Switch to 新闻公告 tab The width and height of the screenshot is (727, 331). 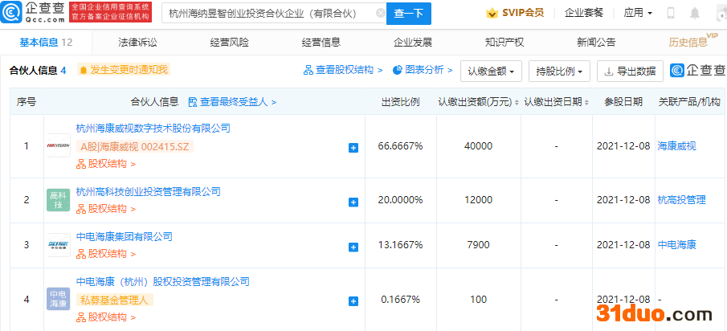pyautogui.click(x=596, y=43)
